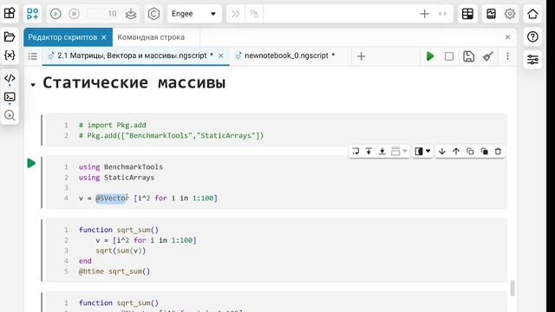Screen dimensions: 555x312
Task: Run the BenchmarkTools cell green arrow
Action: coord(31,163)
